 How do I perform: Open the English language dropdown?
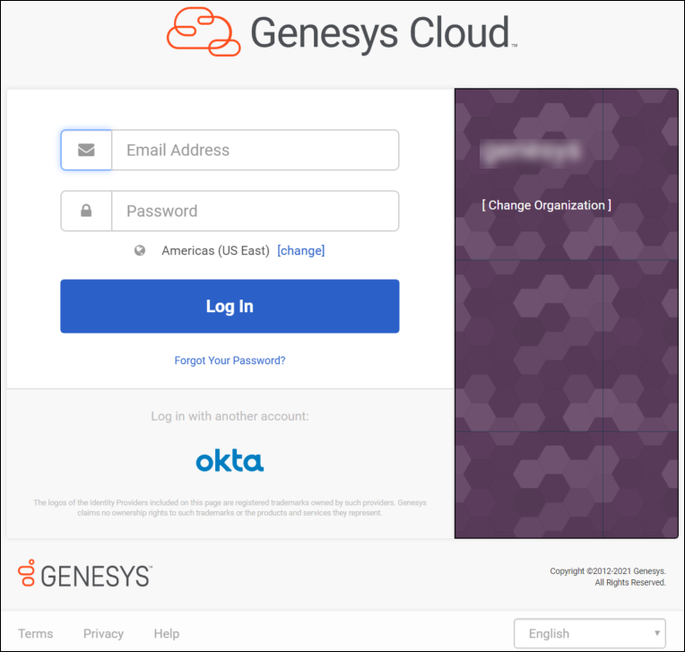pos(590,633)
